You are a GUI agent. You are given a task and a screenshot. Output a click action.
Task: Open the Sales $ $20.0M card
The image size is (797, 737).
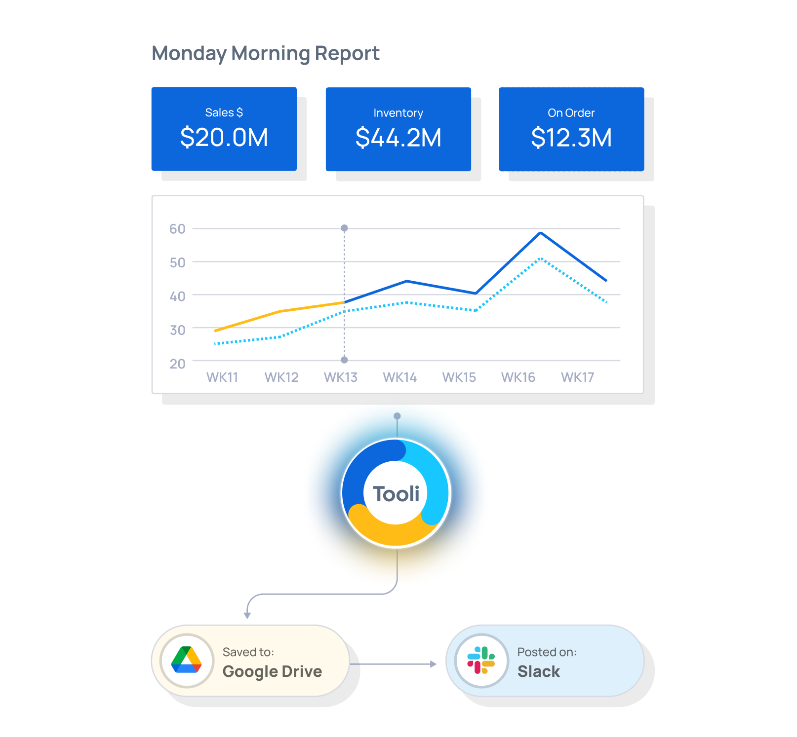224,129
